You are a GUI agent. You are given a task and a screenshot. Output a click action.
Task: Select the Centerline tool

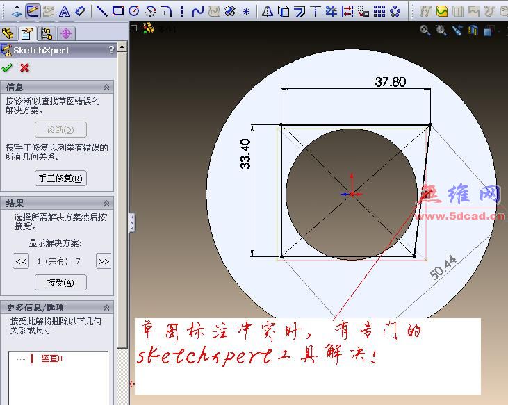tap(182, 11)
